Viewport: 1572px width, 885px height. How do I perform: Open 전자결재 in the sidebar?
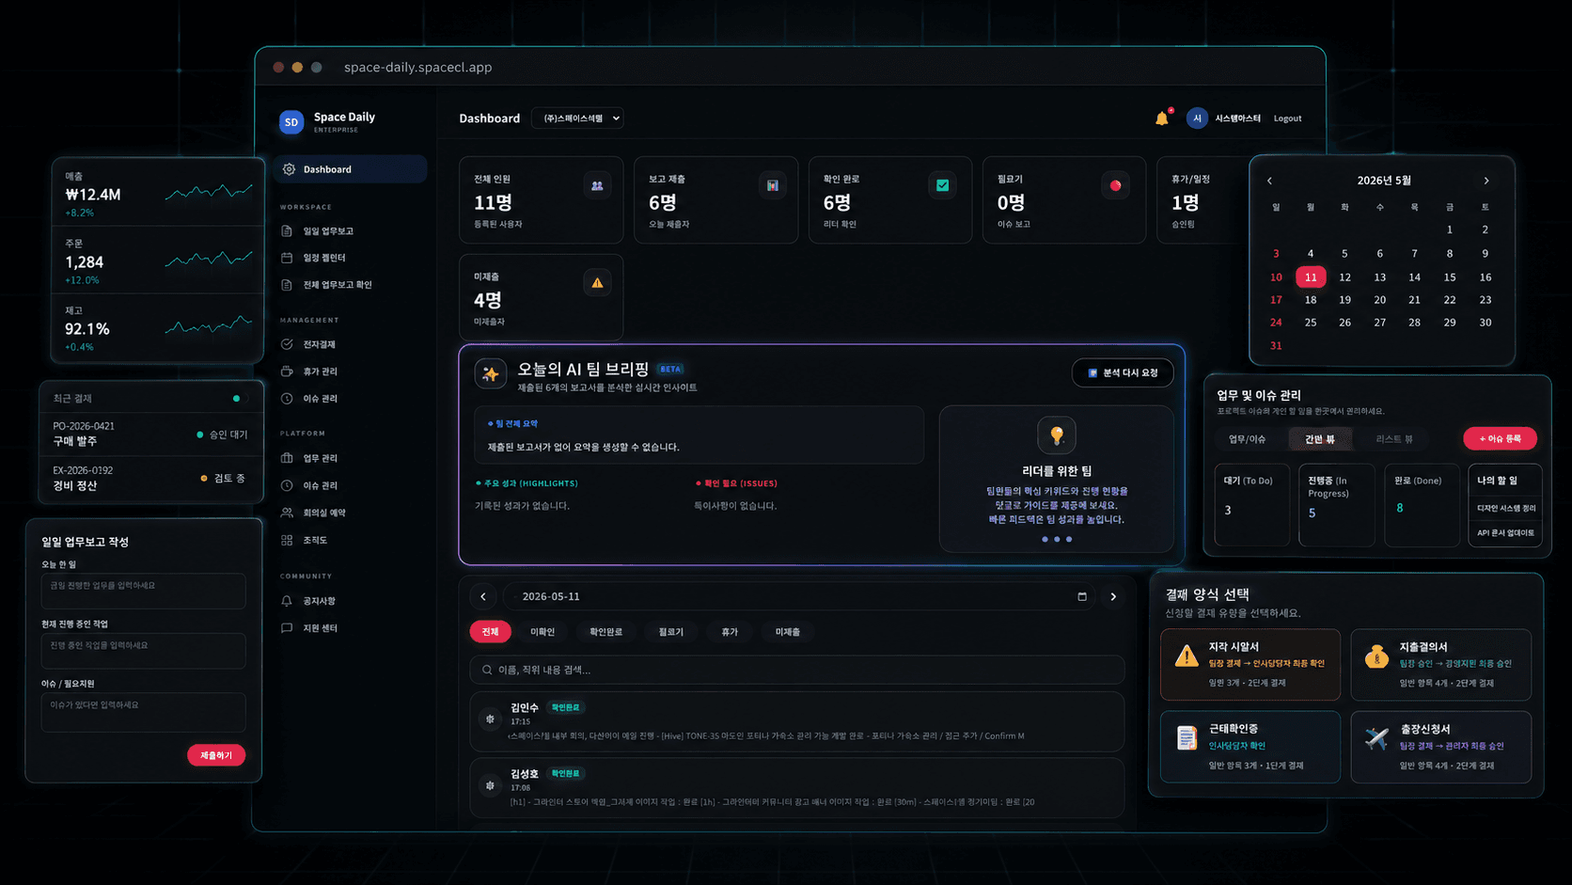(x=319, y=345)
